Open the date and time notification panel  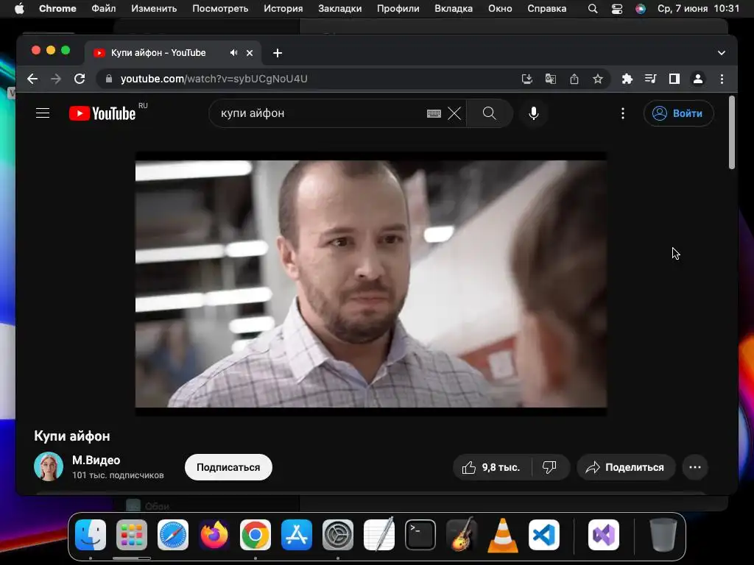699,9
